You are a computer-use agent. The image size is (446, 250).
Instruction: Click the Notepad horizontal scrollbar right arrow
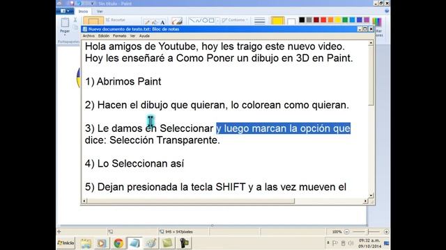point(365,201)
